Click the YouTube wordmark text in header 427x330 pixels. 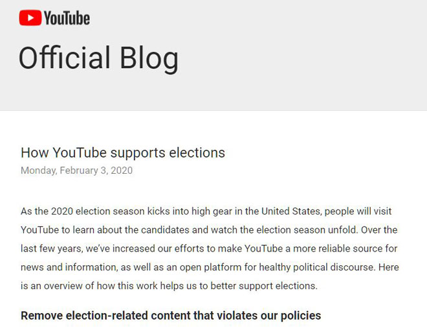click(67, 18)
